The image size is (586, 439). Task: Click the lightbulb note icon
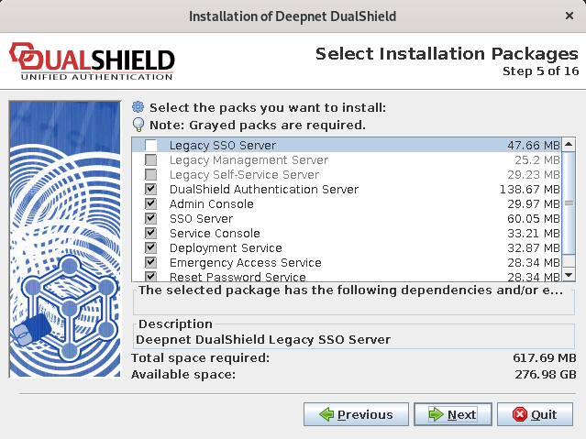(x=138, y=125)
